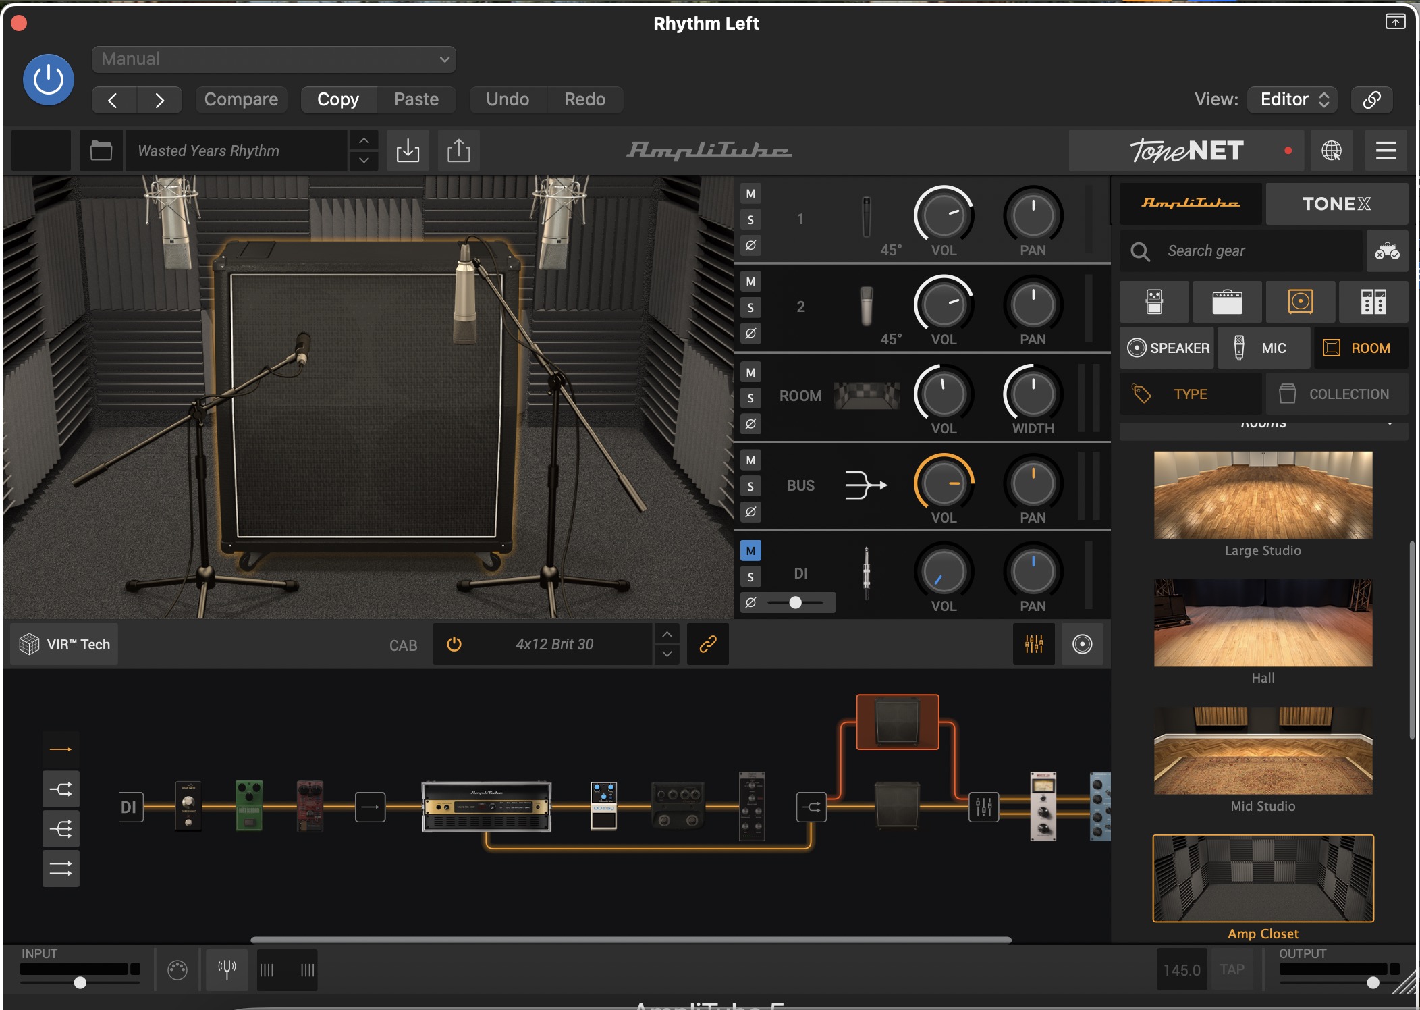Invert phase on mic 1

click(x=750, y=245)
